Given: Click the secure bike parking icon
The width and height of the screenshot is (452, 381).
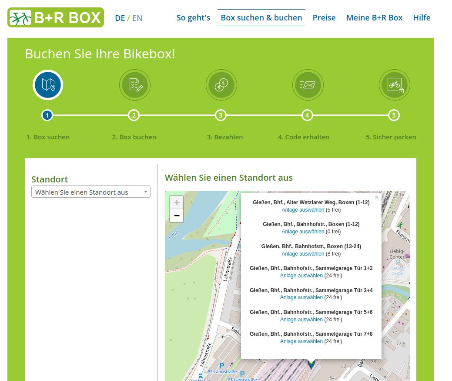Looking at the screenshot, I should pos(394,84).
